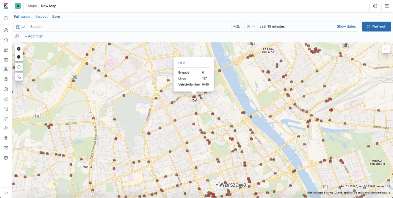Viewport: 393px width, 198px height.
Task: Open APM app from the sidebar
Action: [6, 109]
